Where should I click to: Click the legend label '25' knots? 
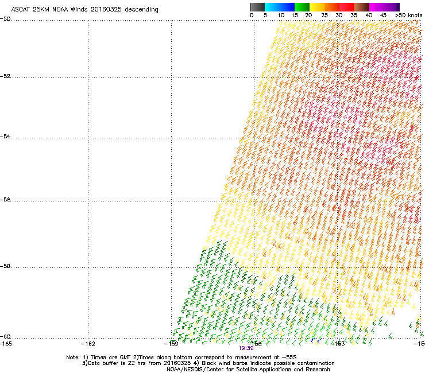click(x=324, y=15)
